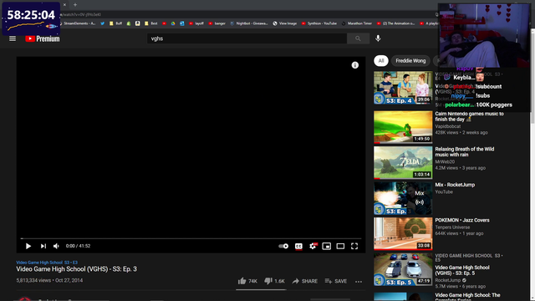Open the 'layoff' YouTube bookmark

[196, 23]
